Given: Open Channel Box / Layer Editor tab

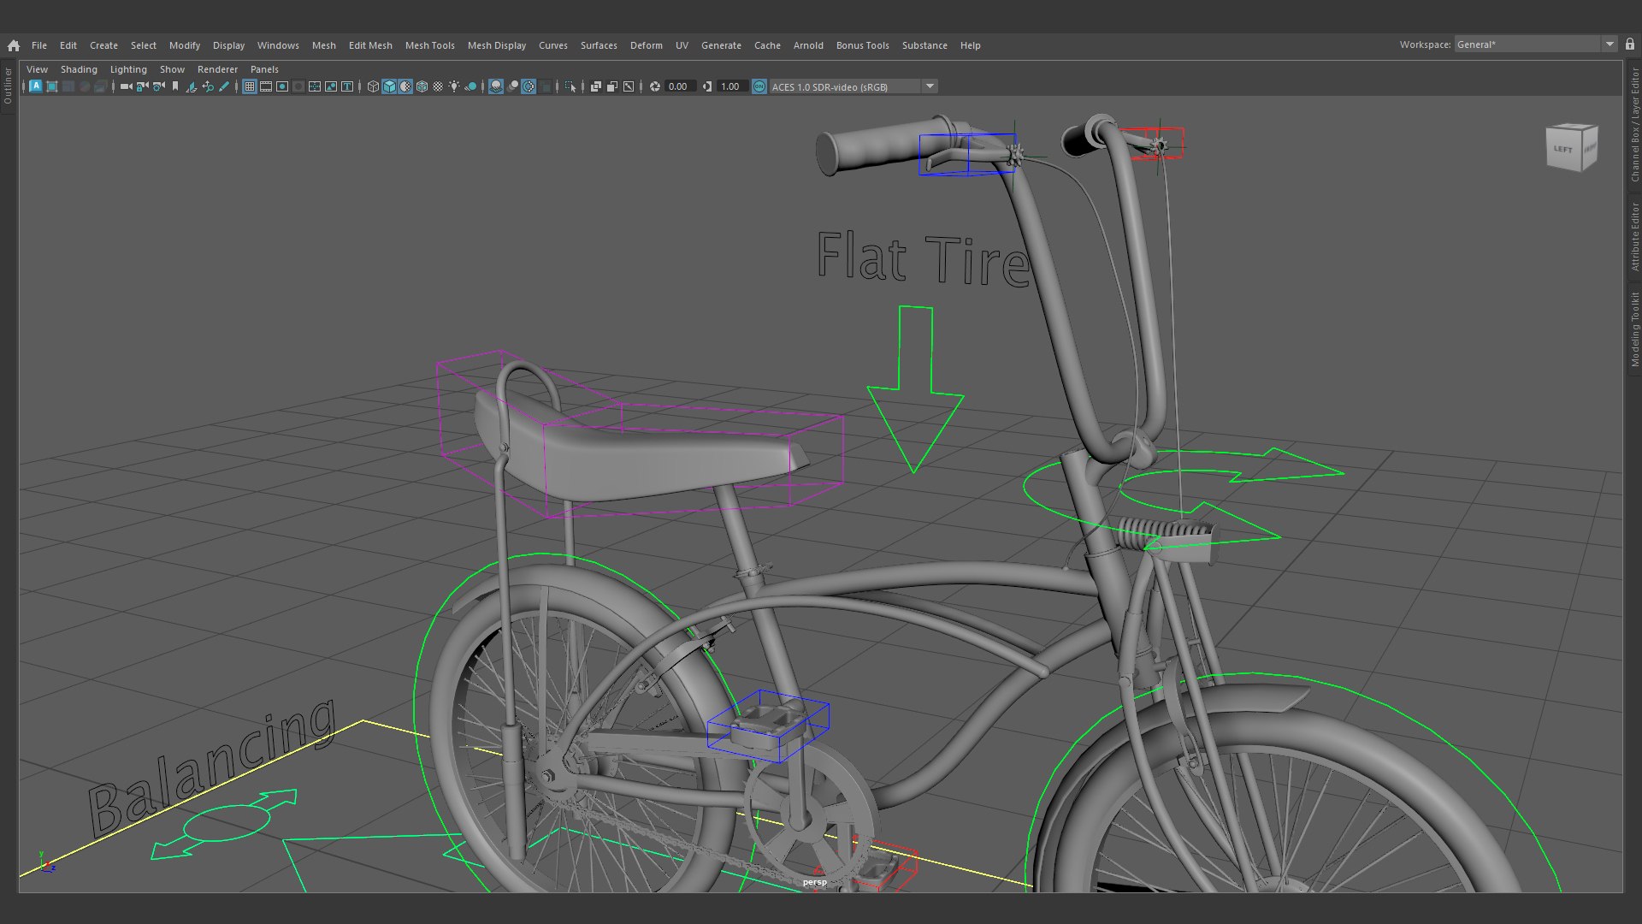Looking at the screenshot, I should [1634, 125].
